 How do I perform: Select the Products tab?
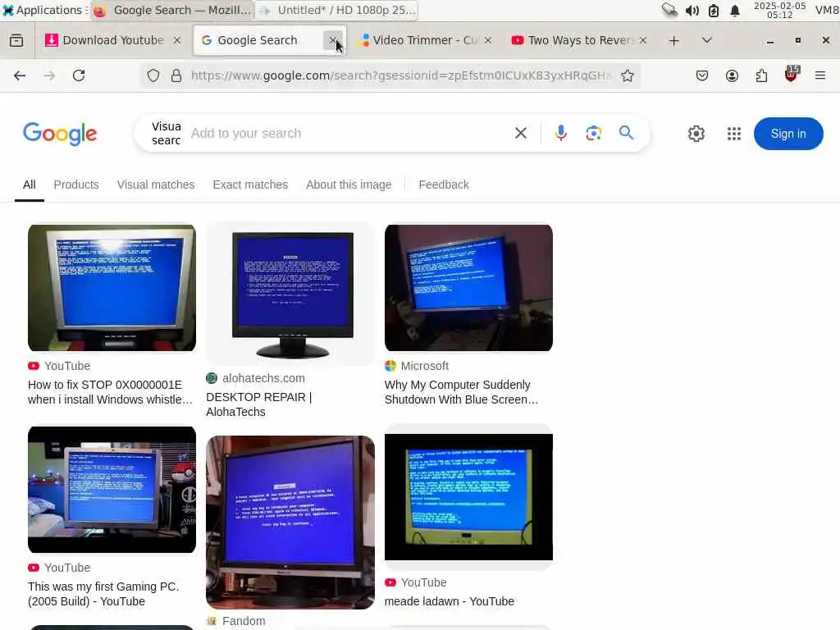[x=76, y=185]
